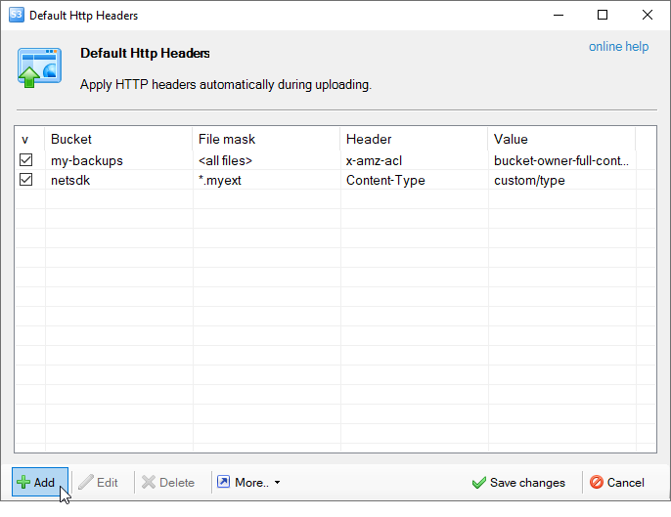This screenshot has width=671, height=517.
Task: Open the online help link
Action: tap(618, 46)
